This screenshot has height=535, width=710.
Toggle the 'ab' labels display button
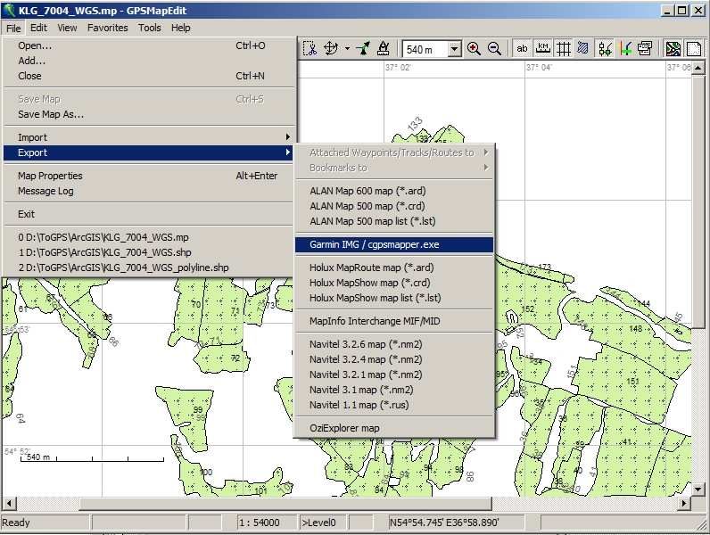click(522, 48)
